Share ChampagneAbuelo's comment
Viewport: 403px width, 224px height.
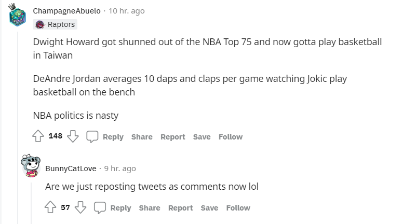point(142,137)
